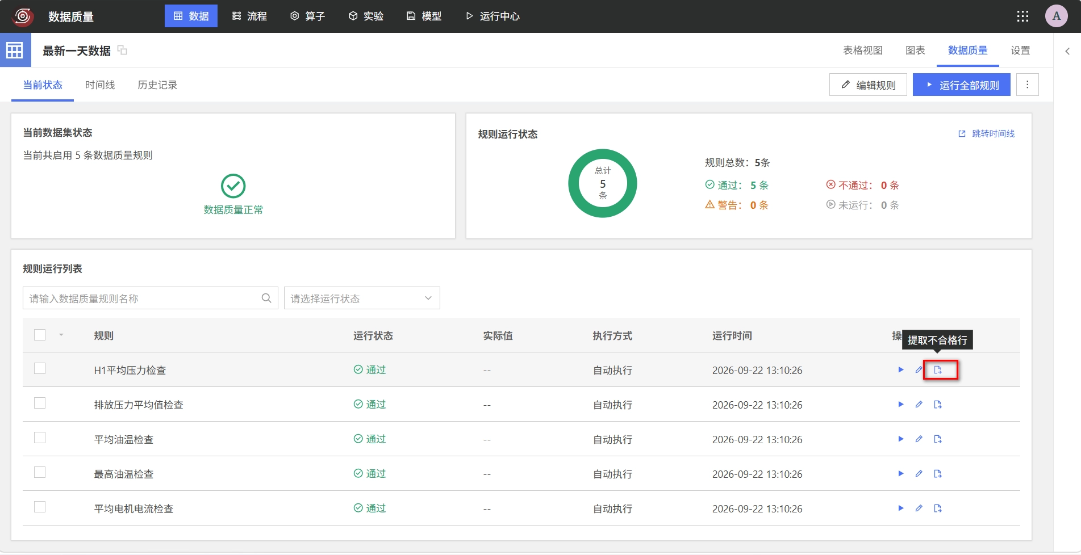Edit the 平均油温检查 rule
Image resolution: width=1081 pixels, height=555 pixels.
click(x=919, y=439)
